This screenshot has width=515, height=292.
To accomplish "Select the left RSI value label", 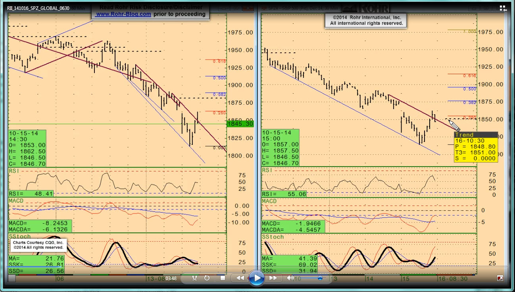I will 31,194.
